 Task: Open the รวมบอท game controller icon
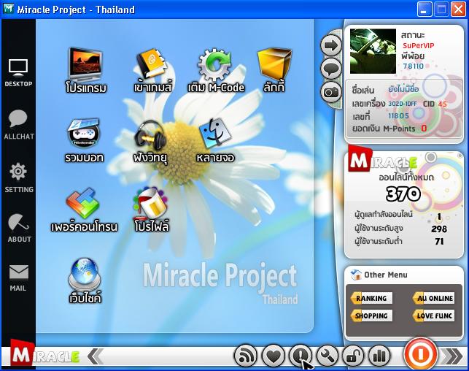(x=84, y=141)
